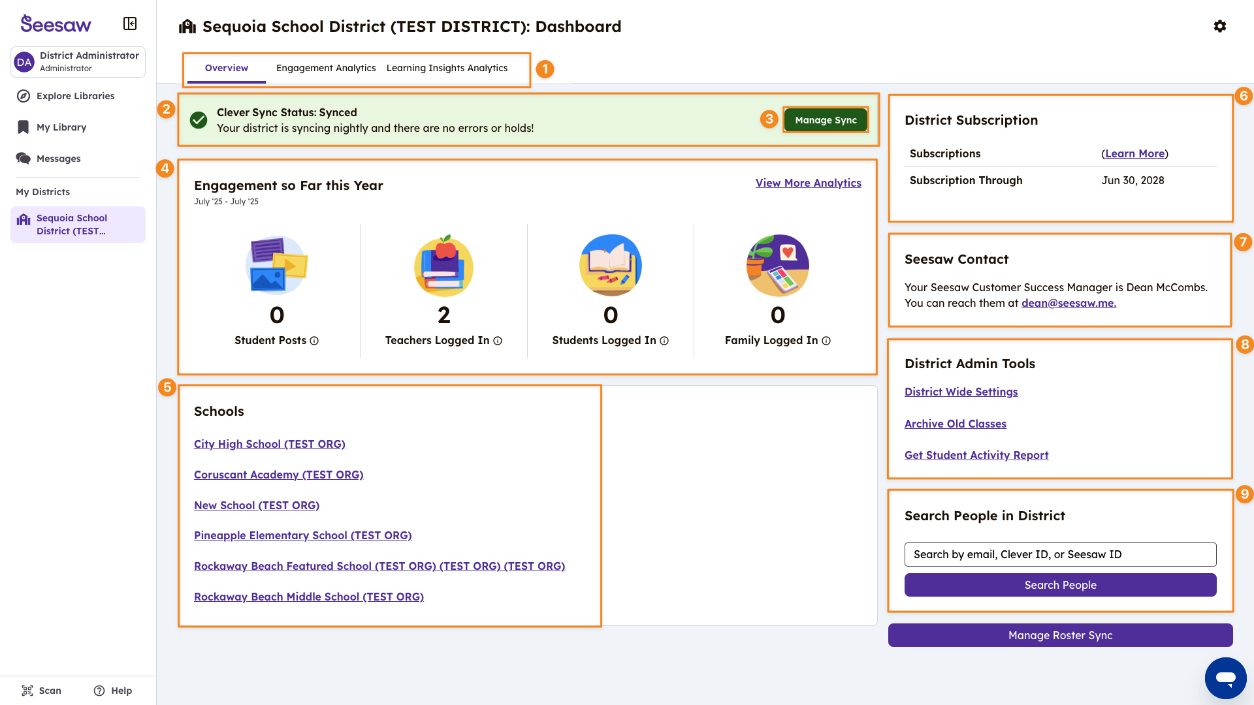Click the info icon beside Family Logged In
The image size is (1254, 705).
826,341
